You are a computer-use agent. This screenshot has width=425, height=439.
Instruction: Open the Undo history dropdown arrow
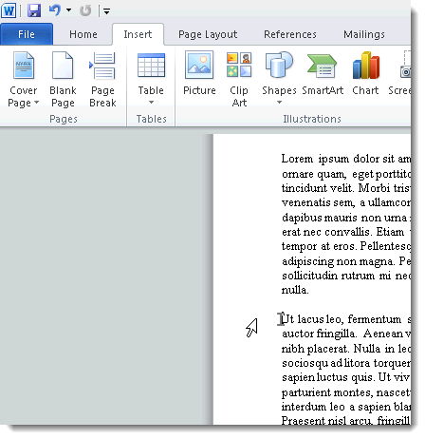click(x=68, y=10)
